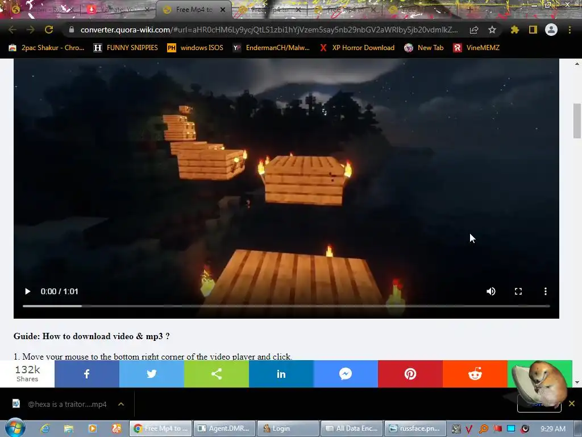This screenshot has height=437, width=582.
Task: Go forward in browser history
Action: (31, 30)
